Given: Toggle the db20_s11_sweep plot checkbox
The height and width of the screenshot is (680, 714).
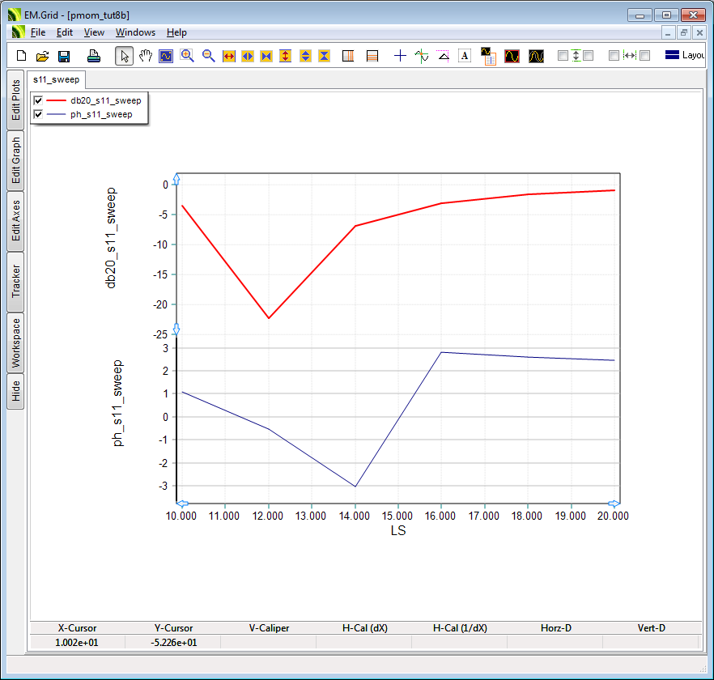Looking at the screenshot, I should [38, 101].
